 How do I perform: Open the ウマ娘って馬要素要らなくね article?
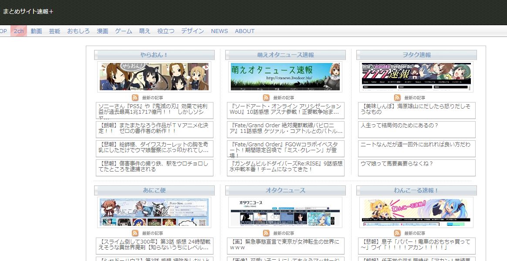pyautogui.click(x=417, y=168)
